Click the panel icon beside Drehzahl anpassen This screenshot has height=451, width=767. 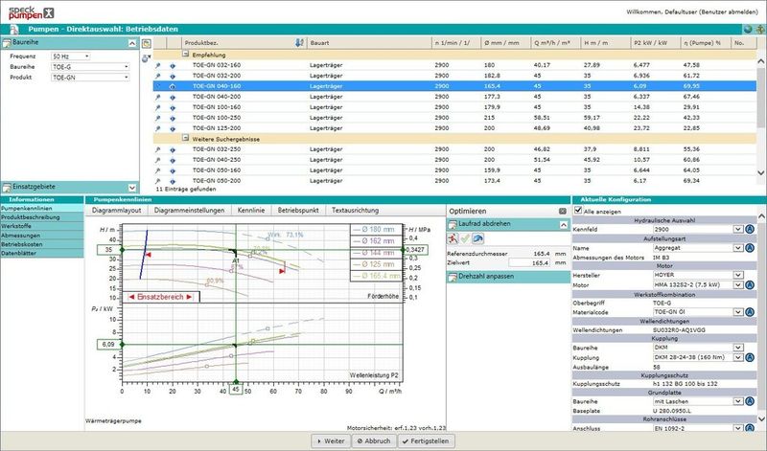453,277
